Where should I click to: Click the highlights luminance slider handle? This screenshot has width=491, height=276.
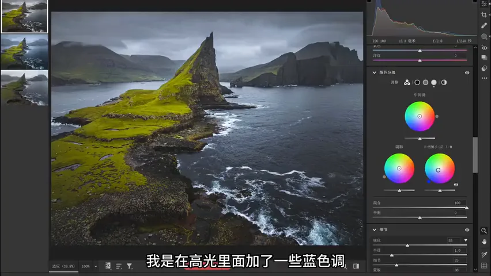pos(440,190)
